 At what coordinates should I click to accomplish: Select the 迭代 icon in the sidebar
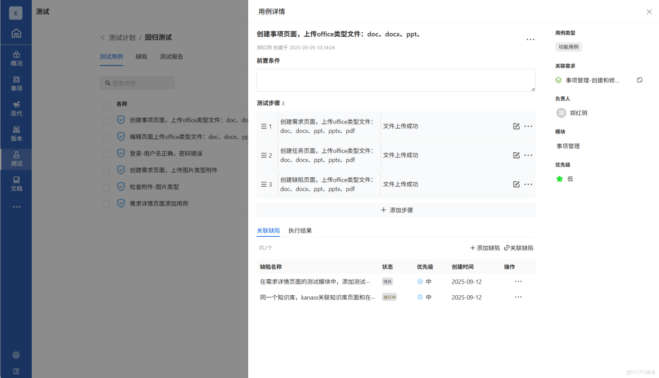(x=16, y=110)
